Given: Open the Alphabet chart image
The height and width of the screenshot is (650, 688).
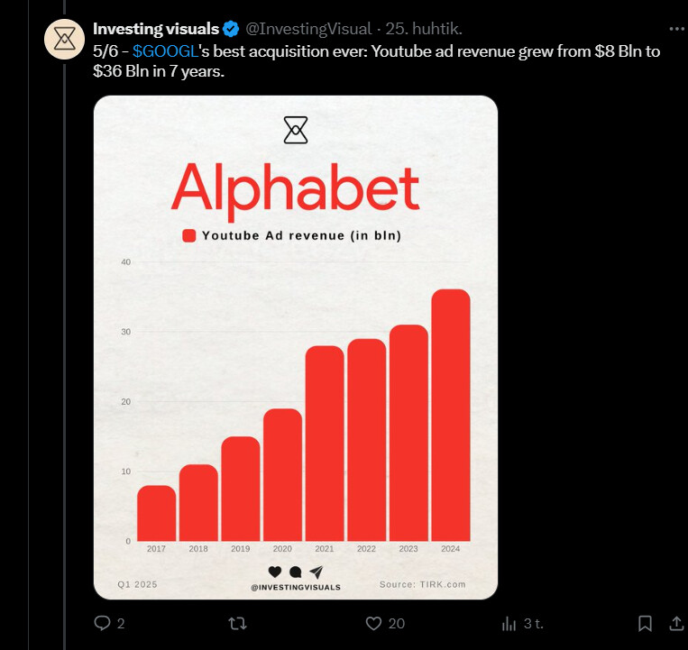Looking at the screenshot, I should coord(295,347).
